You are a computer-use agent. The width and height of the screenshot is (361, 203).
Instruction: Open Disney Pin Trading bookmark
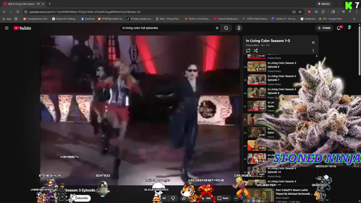pyautogui.click(x=64, y=19)
